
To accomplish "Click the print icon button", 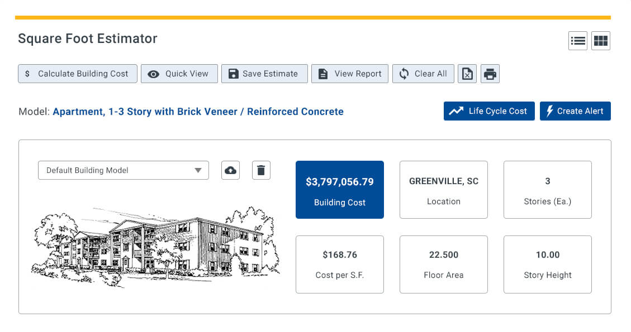I will pos(490,74).
